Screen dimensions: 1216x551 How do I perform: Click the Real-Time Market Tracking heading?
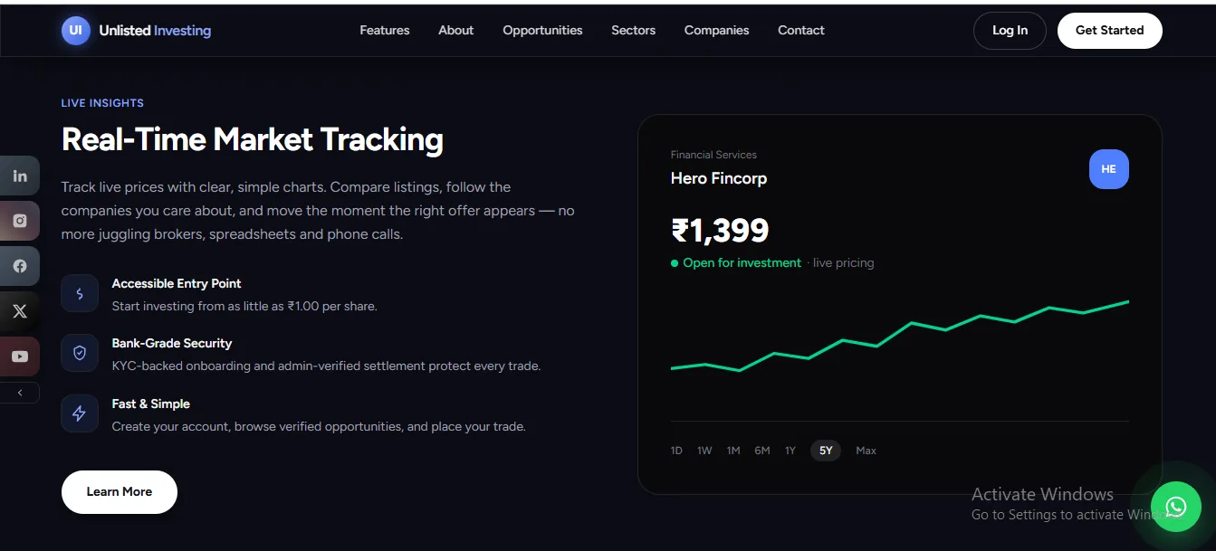pyautogui.click(x=253, y=139)
